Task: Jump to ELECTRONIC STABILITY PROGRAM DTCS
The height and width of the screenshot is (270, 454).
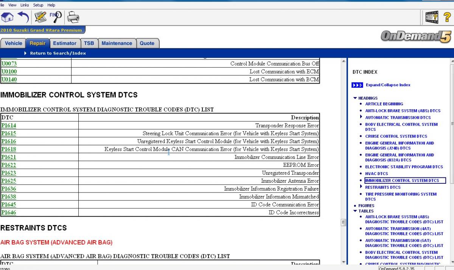Action: (404, 167)
